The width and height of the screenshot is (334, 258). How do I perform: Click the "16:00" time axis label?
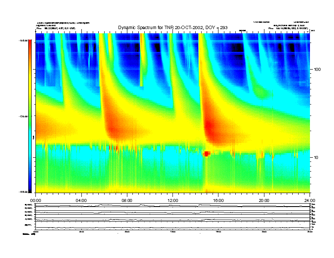pos(218,201)
